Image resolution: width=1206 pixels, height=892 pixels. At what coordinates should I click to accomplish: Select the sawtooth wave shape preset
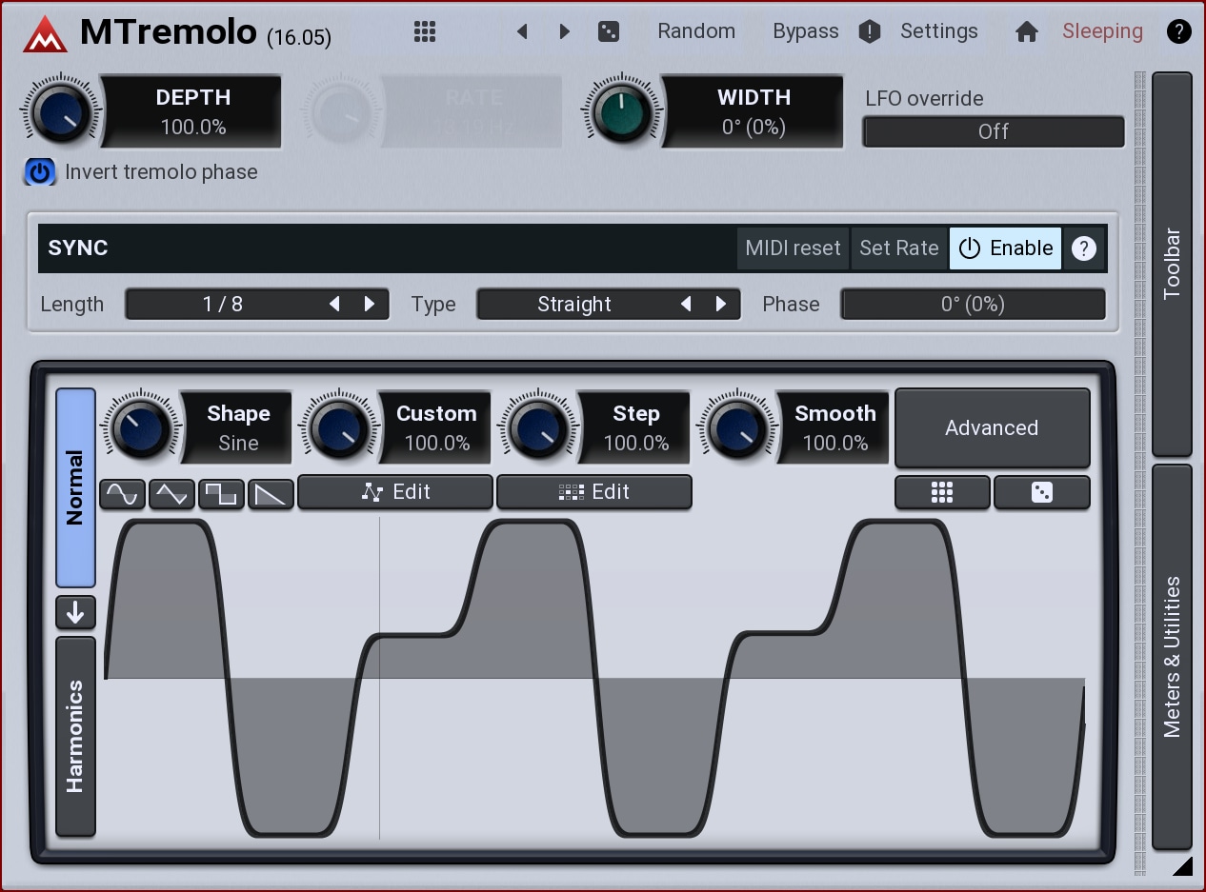point(271,493)
